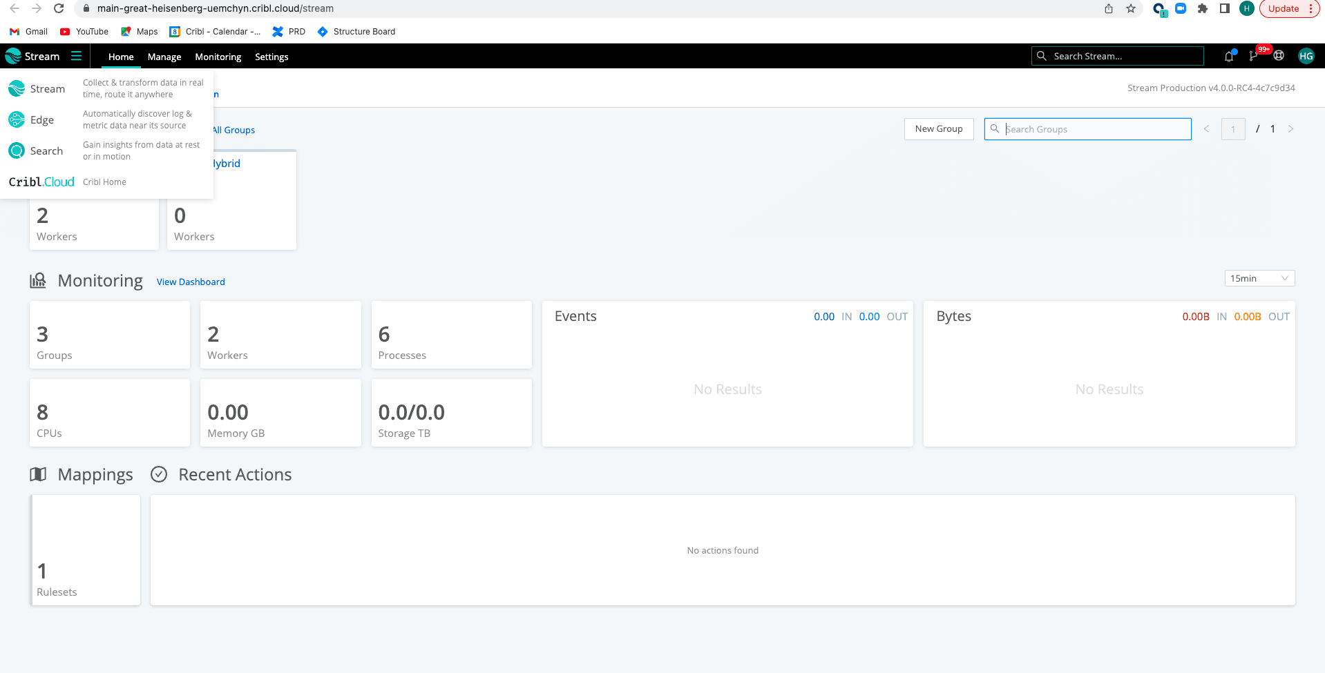This screenshot has width=1325, height=673.
Task: Open the version control branch icon
Action: coord(1253,57)
